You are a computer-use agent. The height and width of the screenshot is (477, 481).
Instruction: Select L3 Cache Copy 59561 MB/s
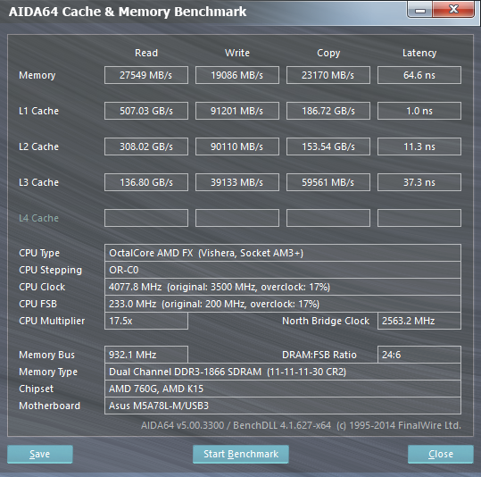[x=328, y=182]
